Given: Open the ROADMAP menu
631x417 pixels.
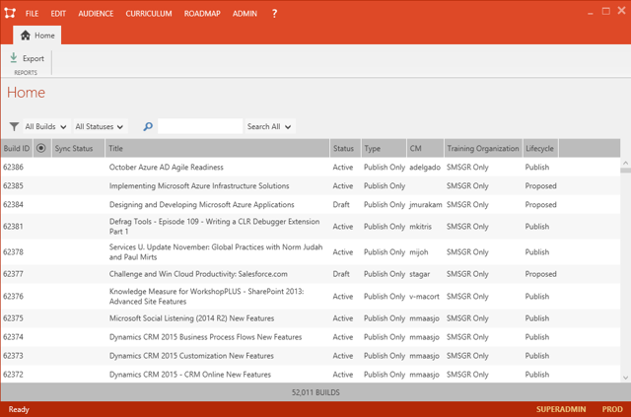Looking at the screenshot, I should point(202,14).
